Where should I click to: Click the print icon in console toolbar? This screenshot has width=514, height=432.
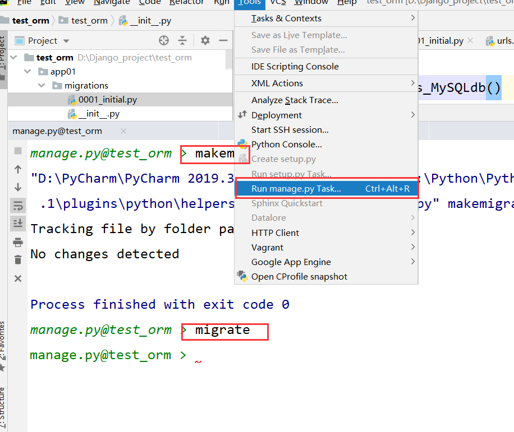point(18,242)
